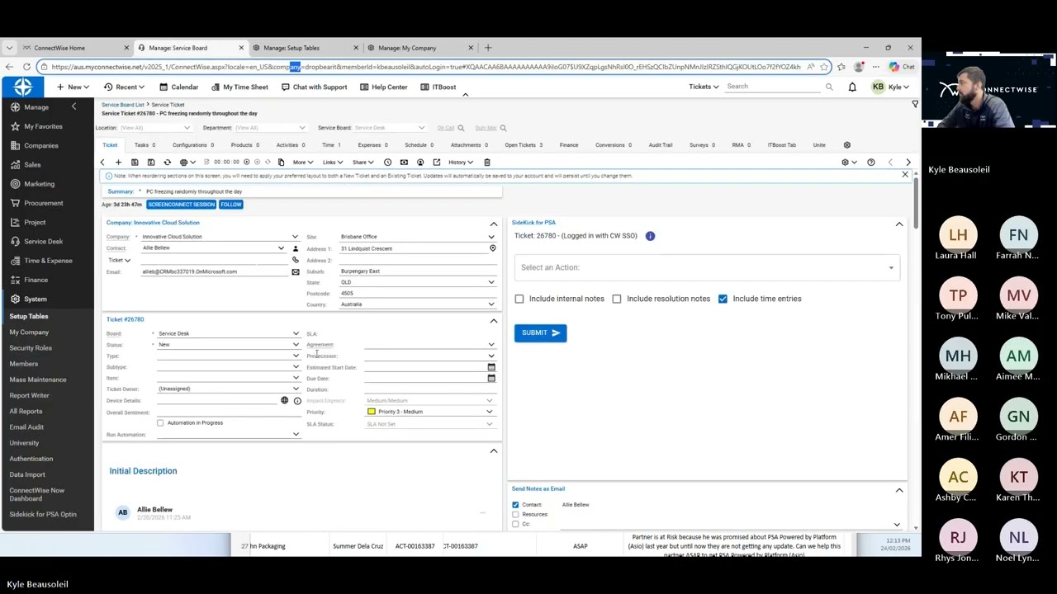Viewport: 1057px width, 594px height.
Task: Open the Site dropdown showing Brisbane Office
Action: 418,237
